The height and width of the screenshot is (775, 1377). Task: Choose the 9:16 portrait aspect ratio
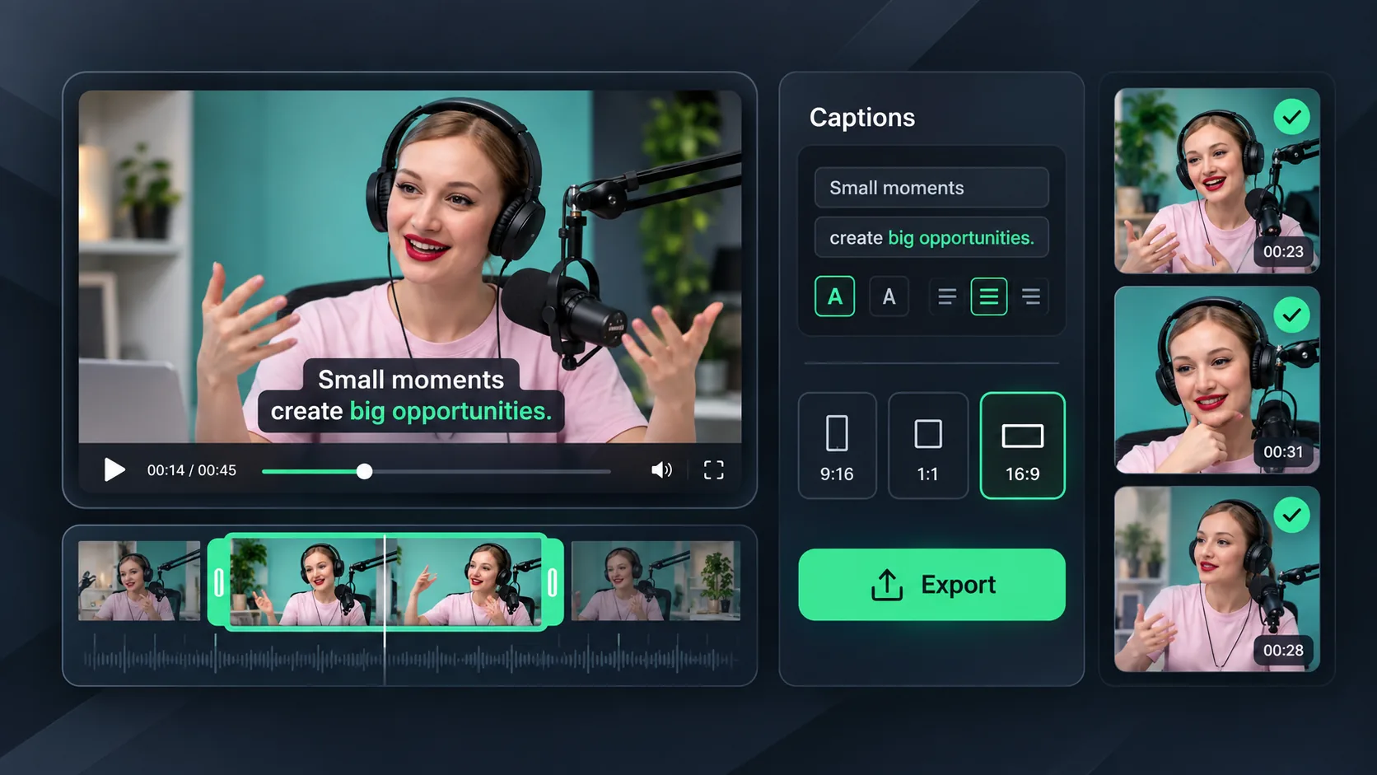point(837,446)
